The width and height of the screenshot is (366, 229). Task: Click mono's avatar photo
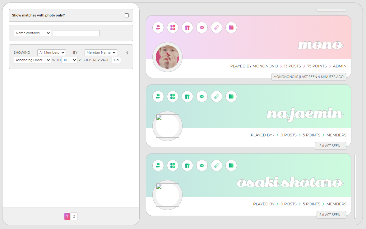click(167, 57)
